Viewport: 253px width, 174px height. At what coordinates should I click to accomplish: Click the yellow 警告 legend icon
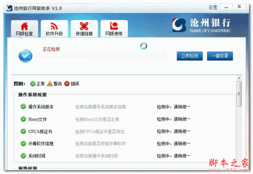50,84
